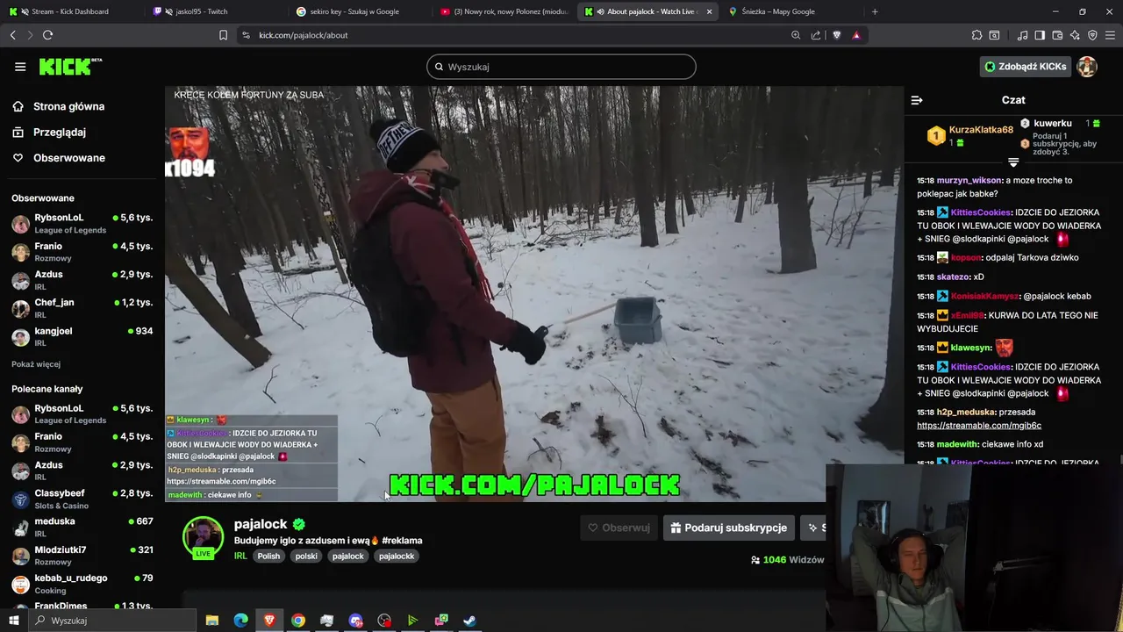Click the Windows taskbar search box

[x=112, y=621]
